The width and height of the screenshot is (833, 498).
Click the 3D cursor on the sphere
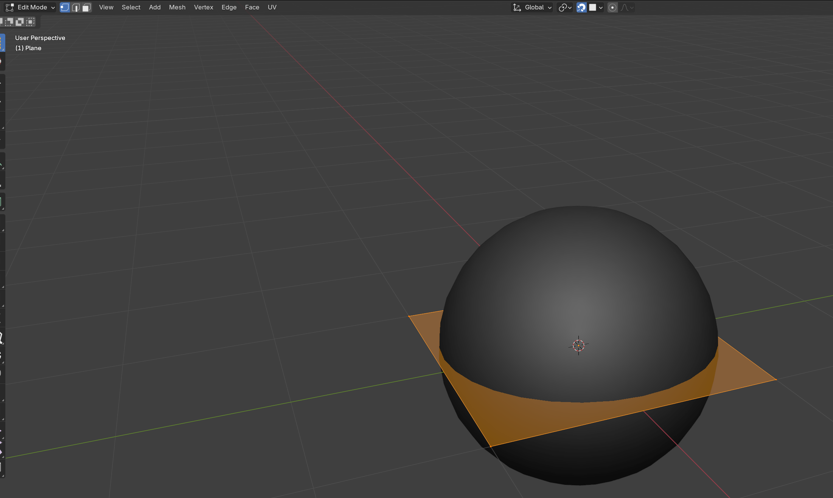click(x=578, y=345)
